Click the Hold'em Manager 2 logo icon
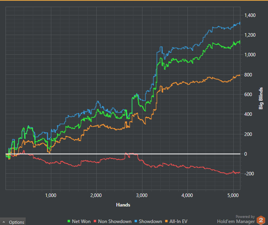The height and width of the screenshot is (225, 268). coord(261,220)
